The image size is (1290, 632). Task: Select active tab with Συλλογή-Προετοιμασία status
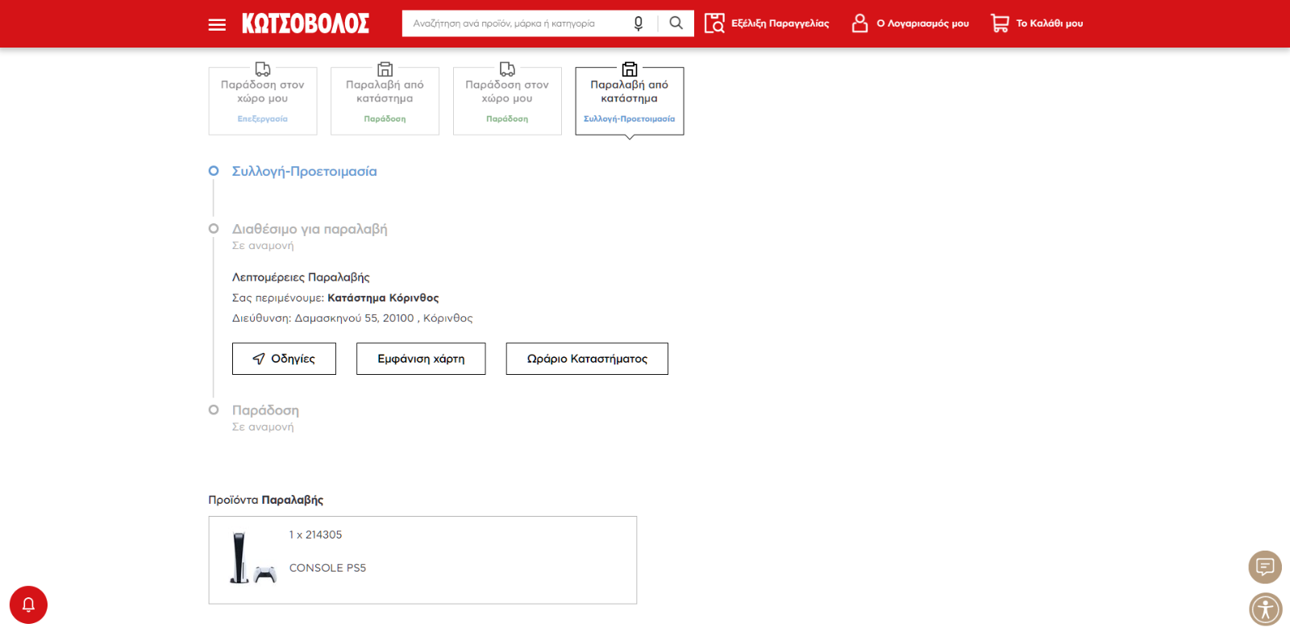(x=630, y=101)
